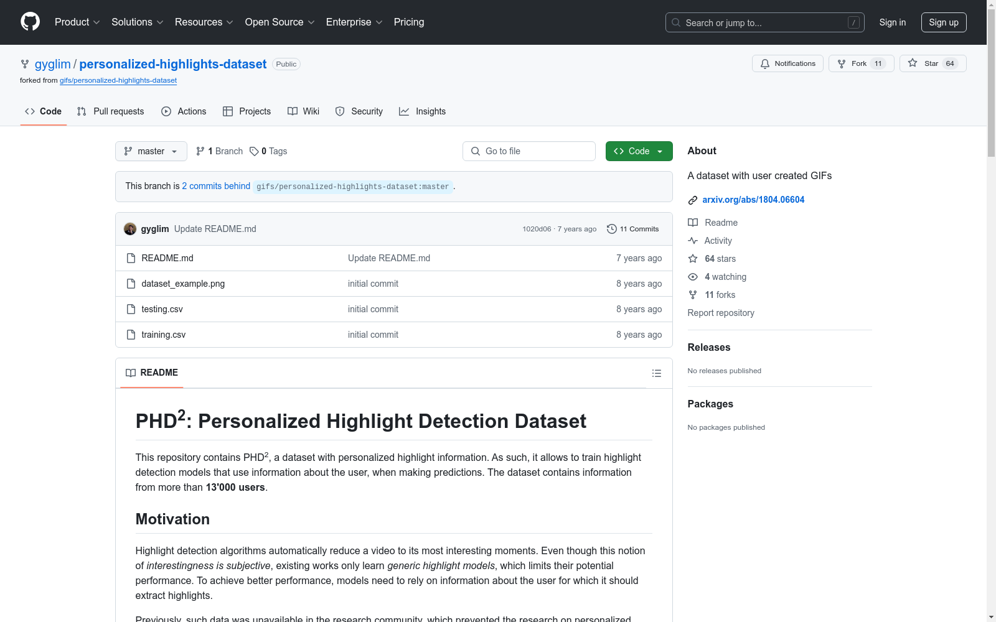Open the Security tab

pos(359,111)
